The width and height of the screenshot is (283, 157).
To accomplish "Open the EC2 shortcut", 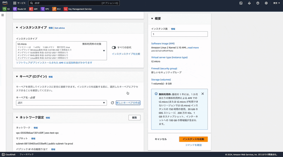I will tap(57, 9).
